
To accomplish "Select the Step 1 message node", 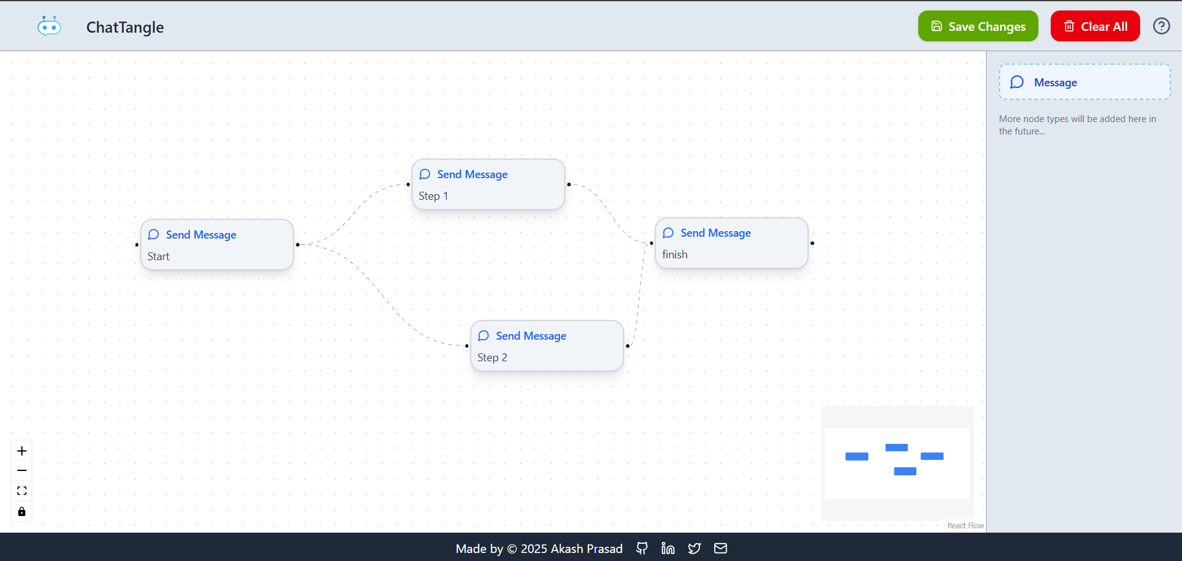I will click(x=488, y=184).
